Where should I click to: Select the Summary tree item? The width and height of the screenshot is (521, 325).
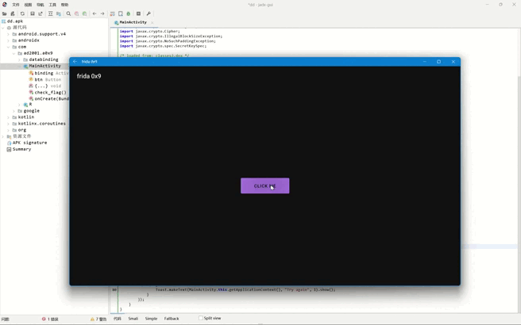point(21,149)
